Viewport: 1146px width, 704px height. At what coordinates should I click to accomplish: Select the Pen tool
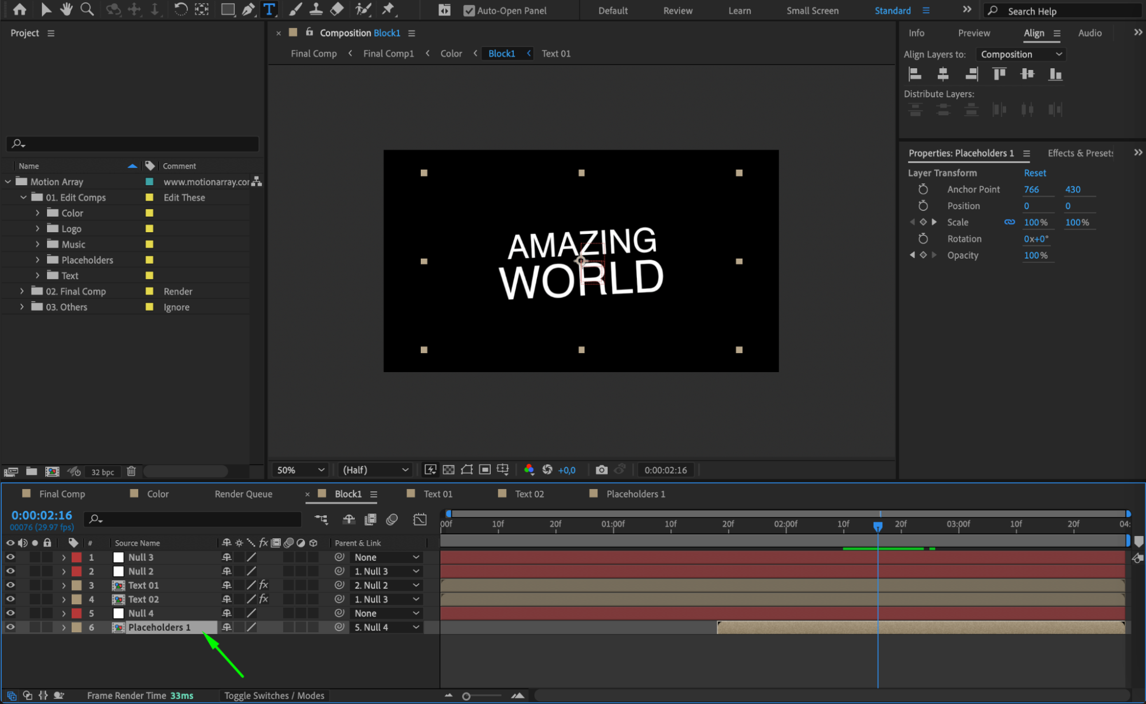pyautogui.click(x=248, y=9)
